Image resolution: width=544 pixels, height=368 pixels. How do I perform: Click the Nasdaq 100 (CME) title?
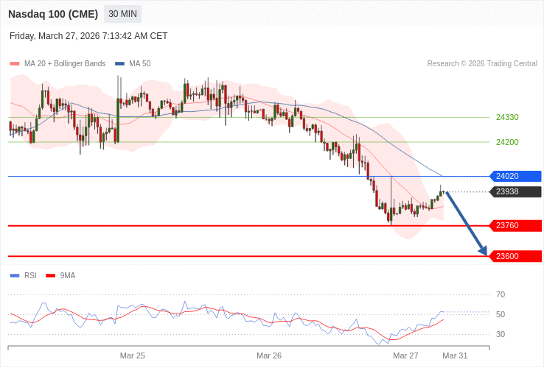pos(53,14)
